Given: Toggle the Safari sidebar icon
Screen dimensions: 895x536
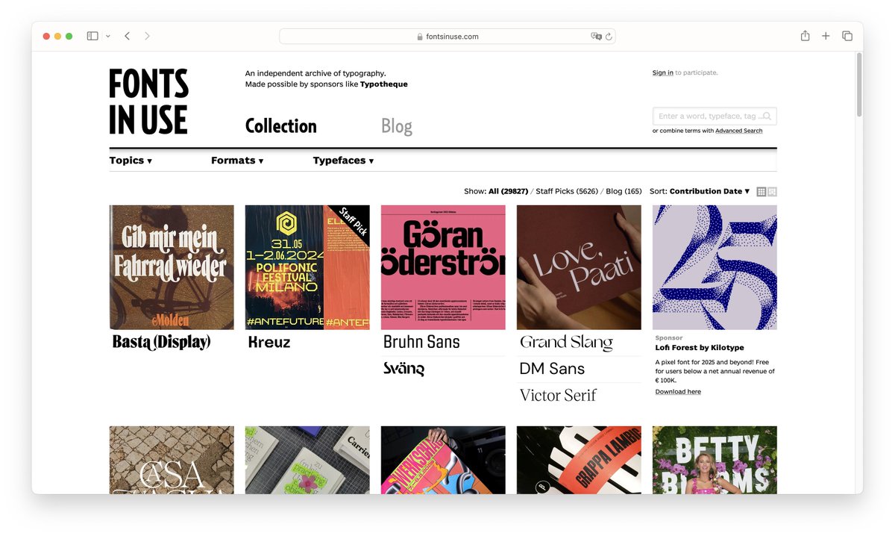Looking at the screenshot, I should point(92,35).
